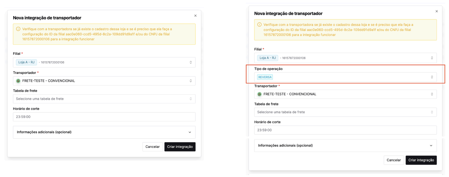
Task: Click the warning info icon in left dialog
Action: click(x=18, y=29)
